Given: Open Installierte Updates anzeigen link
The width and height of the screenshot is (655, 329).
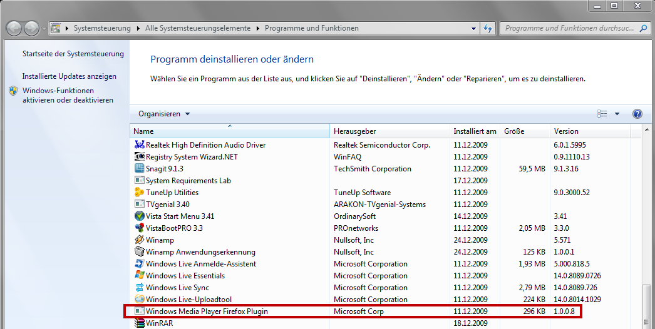Looking at the screenshot, I should [70, 76].
